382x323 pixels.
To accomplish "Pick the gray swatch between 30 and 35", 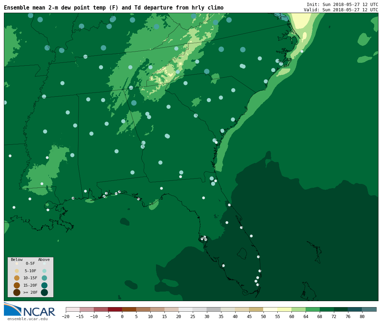I will [214, 309].
